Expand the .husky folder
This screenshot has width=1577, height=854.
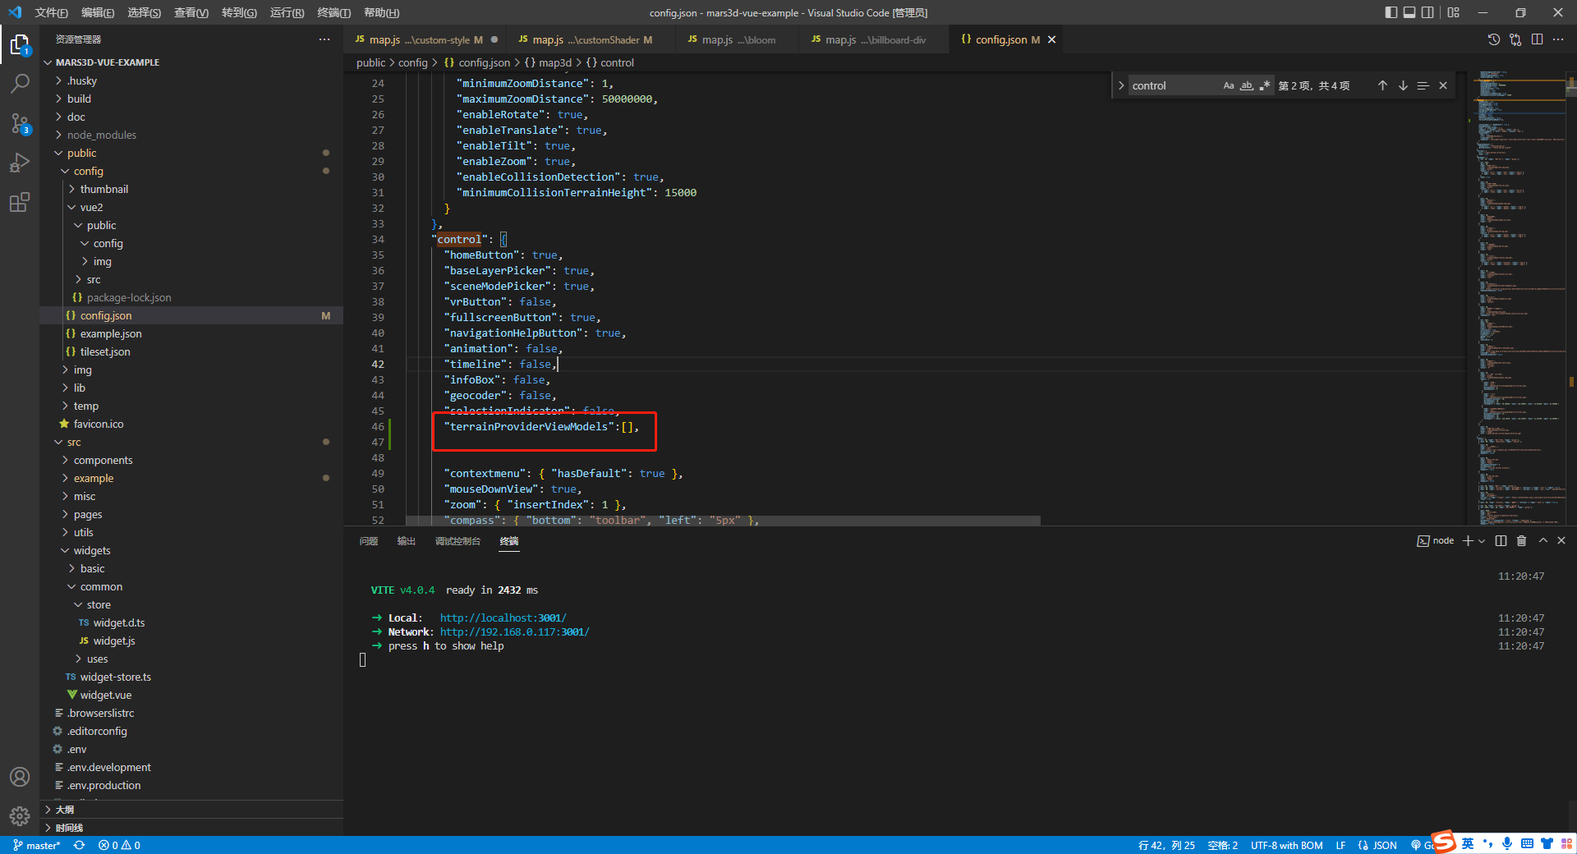(82, 80)
